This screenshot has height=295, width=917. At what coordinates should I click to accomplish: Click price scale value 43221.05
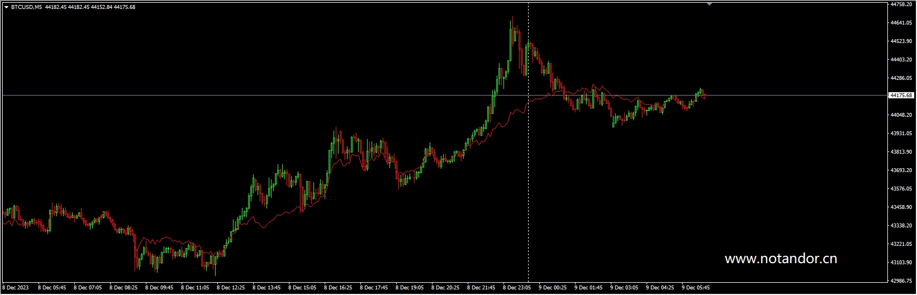(901, 244)
